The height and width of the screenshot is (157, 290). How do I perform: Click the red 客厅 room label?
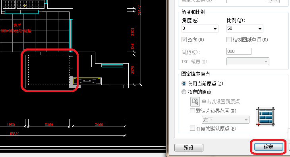pos(17,25)
